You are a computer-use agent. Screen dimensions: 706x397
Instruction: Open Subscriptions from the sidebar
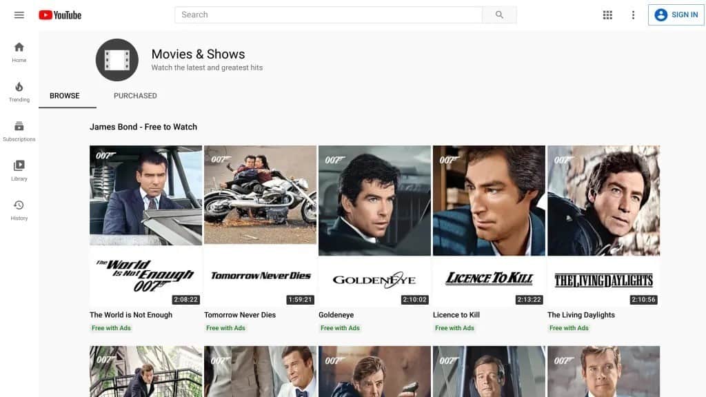pos(19,132)
